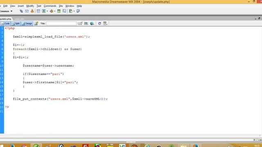Open the Tag Chooser icon
Viewport: 262px width, 147px height.
click(78, 11)
